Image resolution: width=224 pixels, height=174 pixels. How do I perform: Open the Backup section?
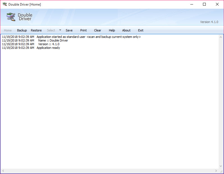pos(22,30)
